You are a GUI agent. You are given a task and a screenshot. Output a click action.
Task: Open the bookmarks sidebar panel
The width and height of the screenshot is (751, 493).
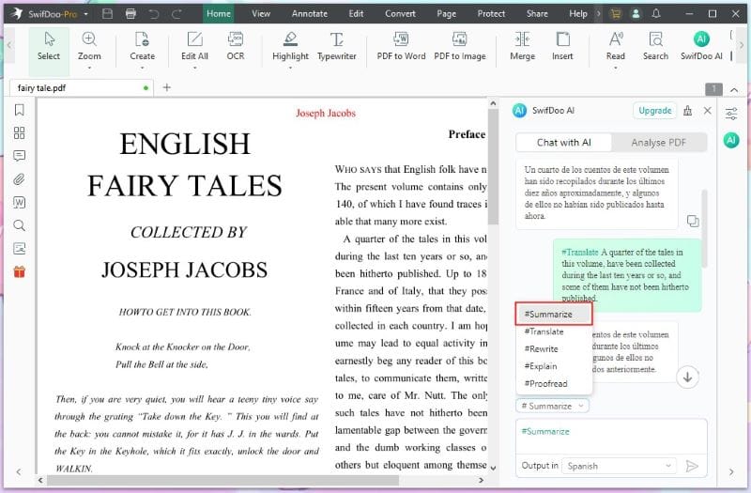click(x=19, y=110)
